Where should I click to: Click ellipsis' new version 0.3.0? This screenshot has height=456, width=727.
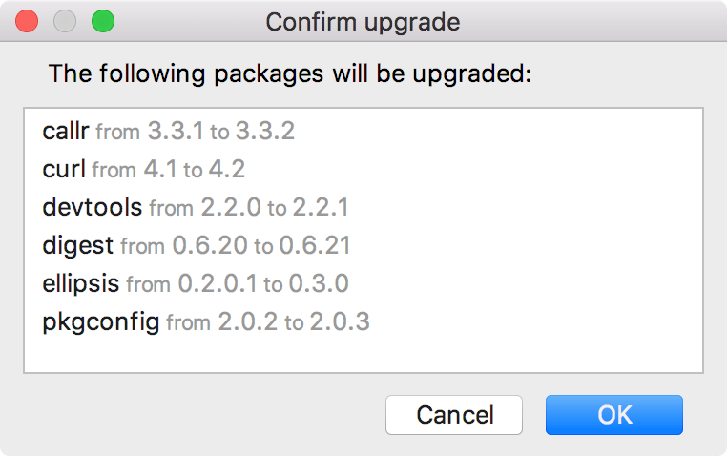(318, 283)
